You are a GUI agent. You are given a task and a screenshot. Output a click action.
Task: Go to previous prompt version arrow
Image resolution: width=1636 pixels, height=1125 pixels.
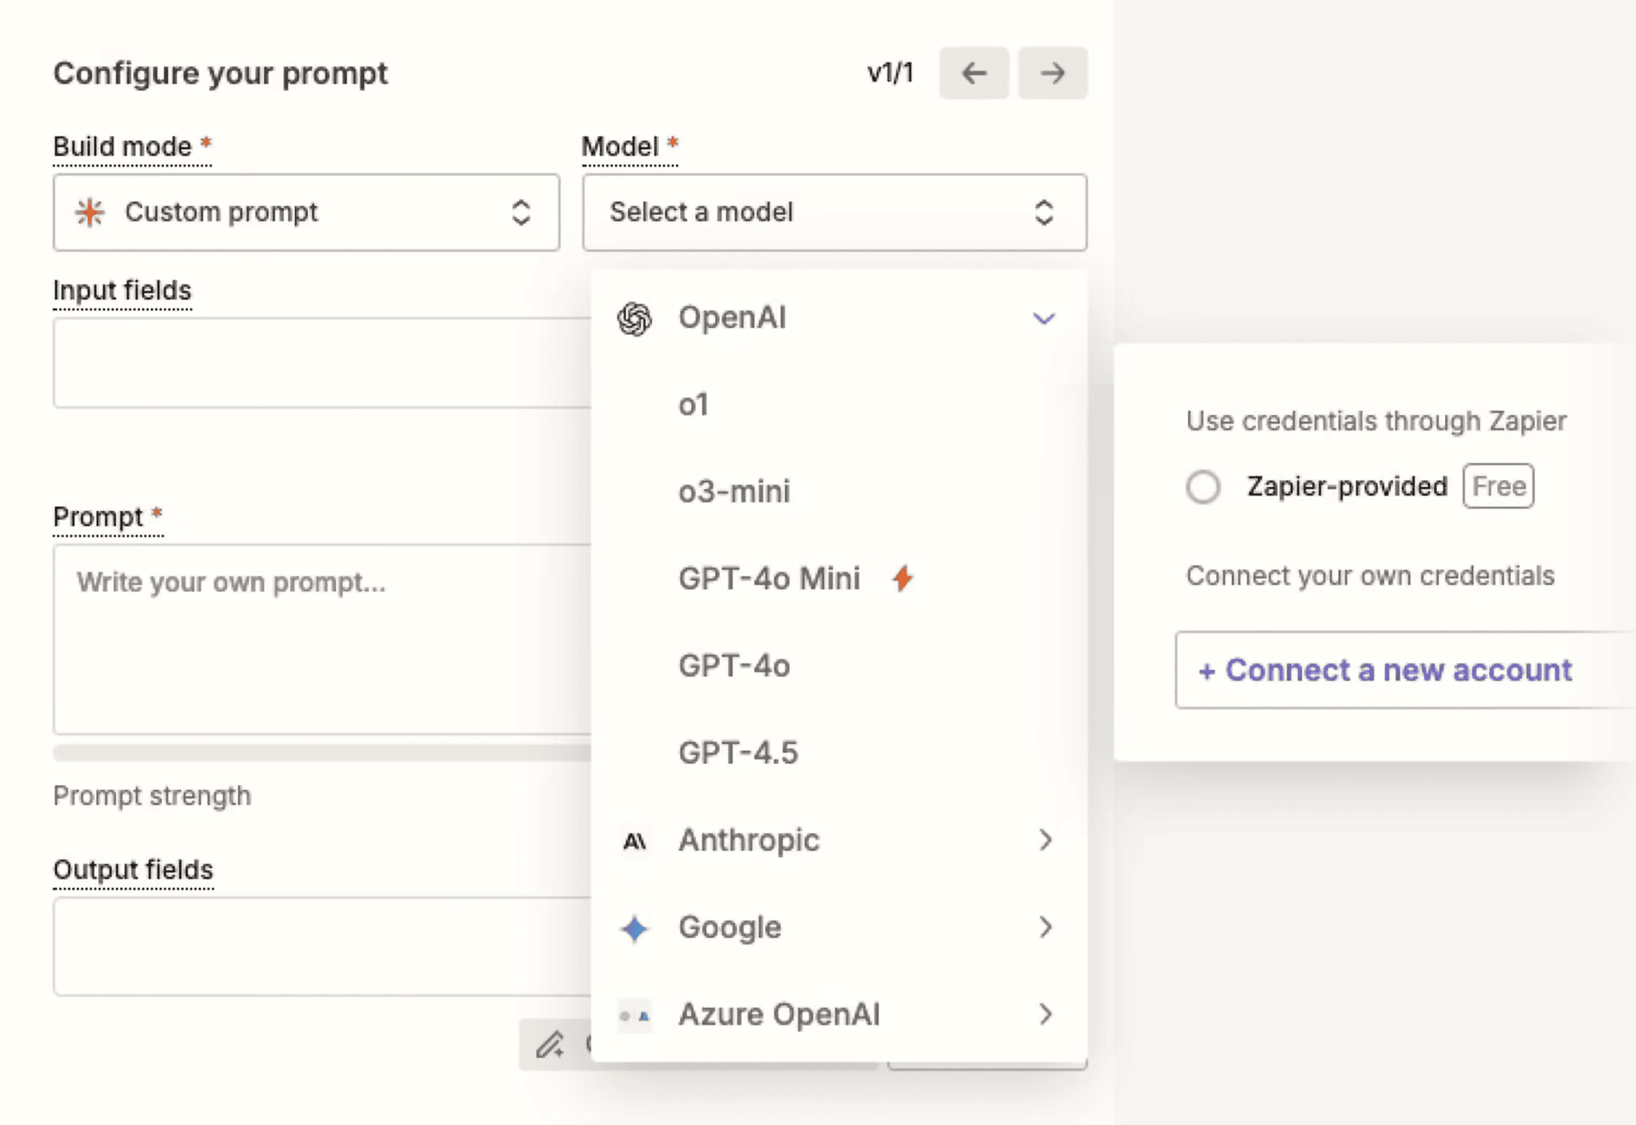(x=974, y=73)
